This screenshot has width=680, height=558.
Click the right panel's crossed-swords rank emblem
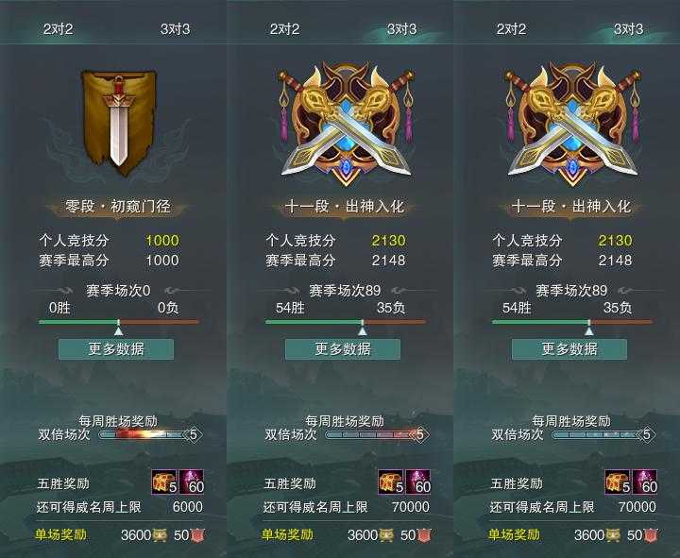coord(572,124)
